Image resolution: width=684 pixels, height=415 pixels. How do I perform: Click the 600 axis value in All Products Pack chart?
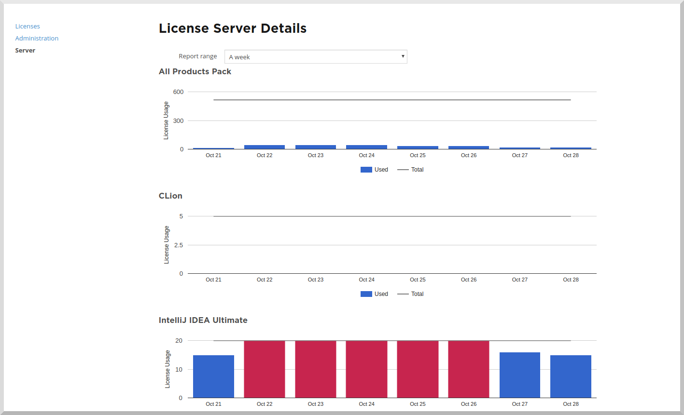coord(179,92)
